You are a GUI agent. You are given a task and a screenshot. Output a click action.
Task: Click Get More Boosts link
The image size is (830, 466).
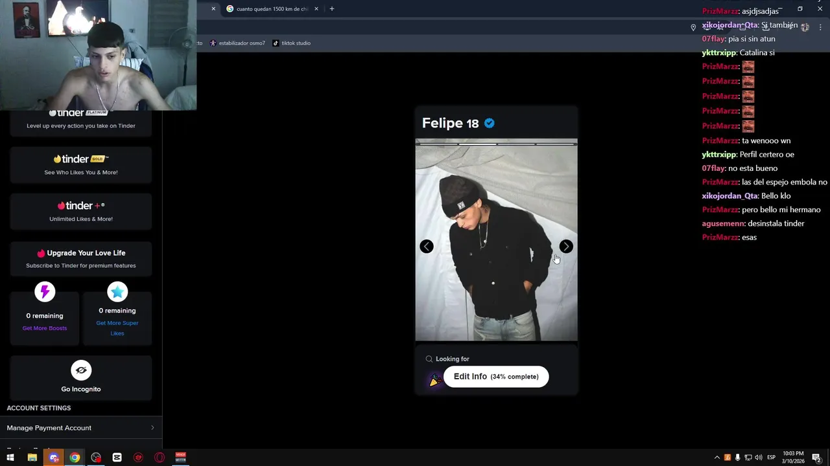click(45, 328)
